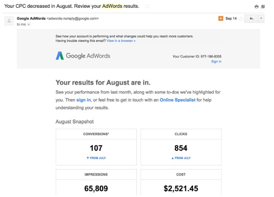This screenshot has width=274, height=197.
Task: Click the orange plus icon near date
Action: click(221, 18)
